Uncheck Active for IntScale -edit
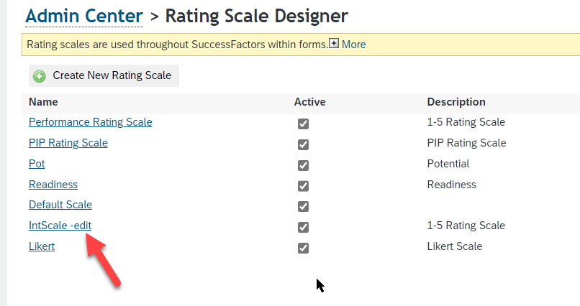Screen dimensions: 580x306 (x=304, y=227)
